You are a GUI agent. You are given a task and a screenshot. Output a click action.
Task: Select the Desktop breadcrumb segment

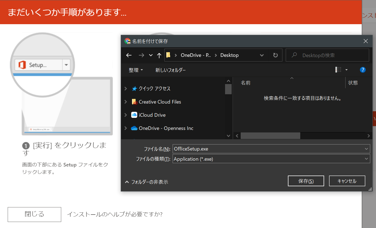click(229, 55)
